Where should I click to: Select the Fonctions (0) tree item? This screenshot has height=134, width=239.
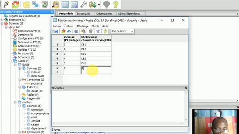click(x=25, y=54)
